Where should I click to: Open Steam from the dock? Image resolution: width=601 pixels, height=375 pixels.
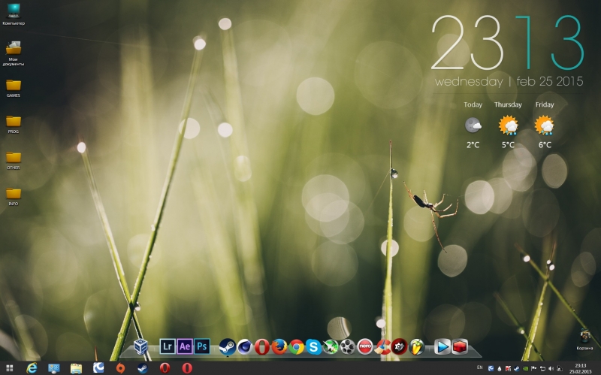point(228,347)
